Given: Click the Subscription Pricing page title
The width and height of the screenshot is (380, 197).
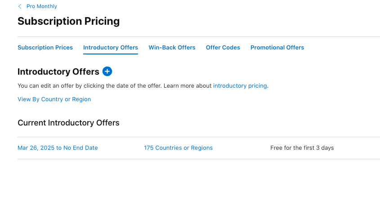Looking at the screenshot, I should tap(69, 21).
